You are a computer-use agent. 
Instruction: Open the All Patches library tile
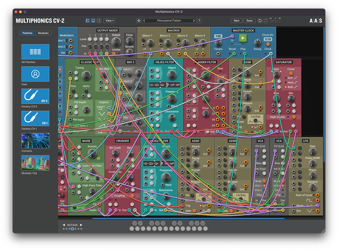click(x=35, y=52)
